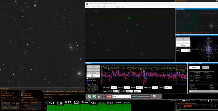Screen dimensions: 218x111
Task: Click the Clear button in Live Stacking
Action: click(5, 104)
